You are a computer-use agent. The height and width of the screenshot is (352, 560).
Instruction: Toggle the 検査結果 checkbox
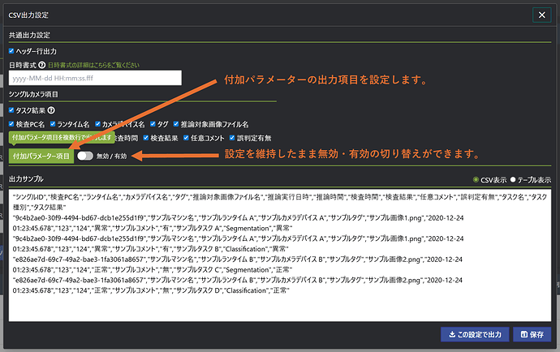click(146, 138)
